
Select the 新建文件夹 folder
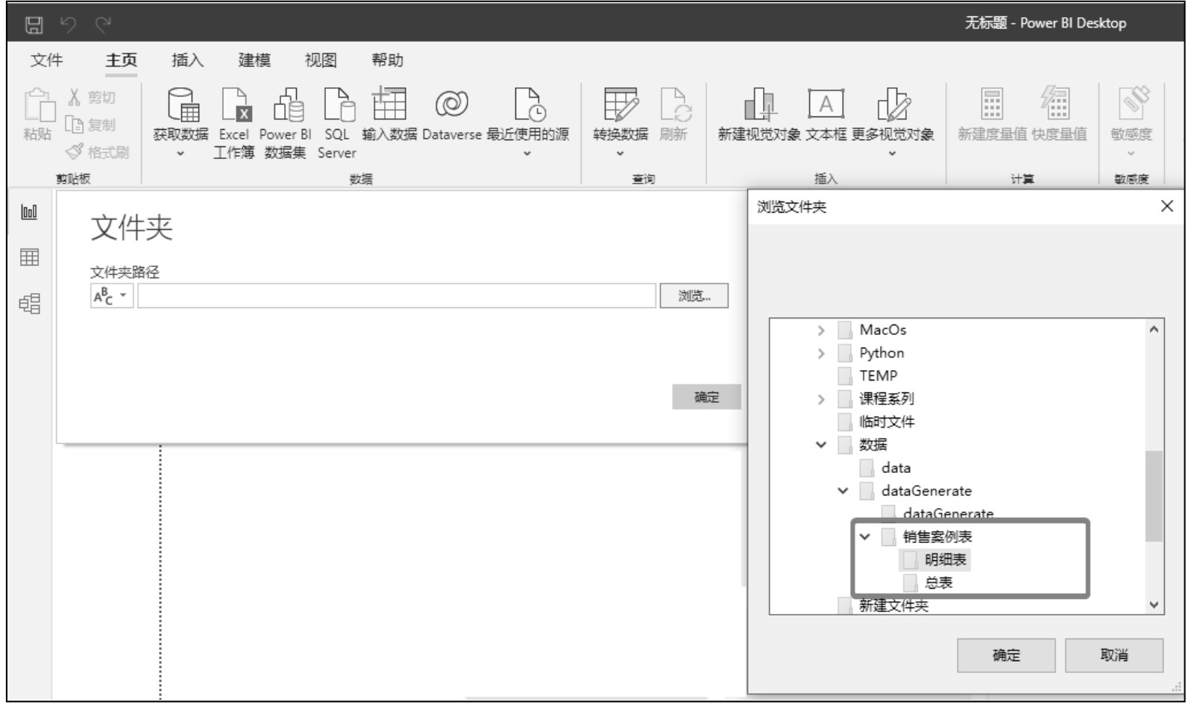pos(893,606)
